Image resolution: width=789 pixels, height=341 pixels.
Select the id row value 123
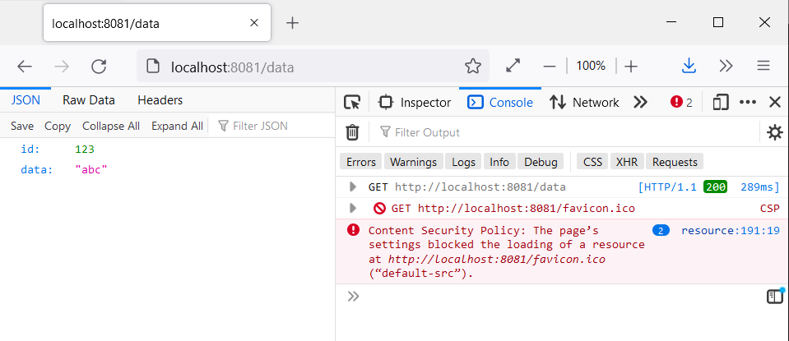tap(85, 150)
